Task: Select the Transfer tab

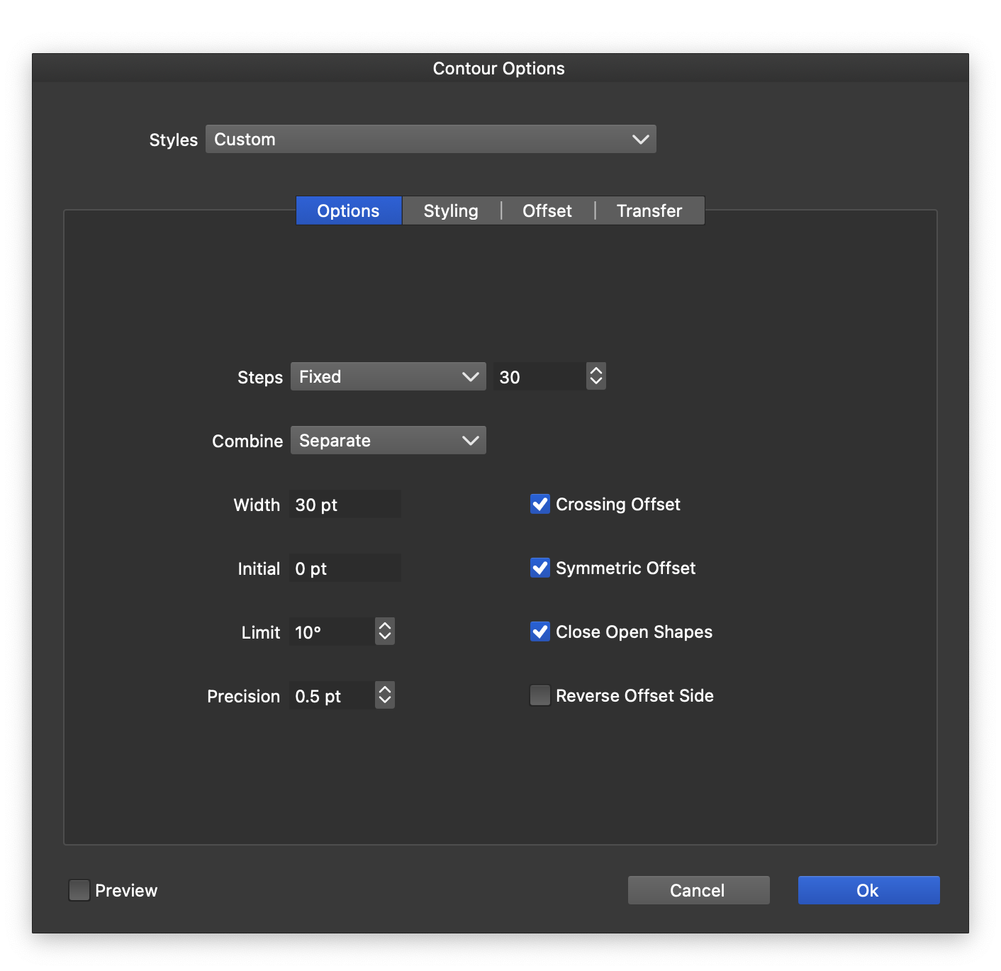Action: point(649,211)
